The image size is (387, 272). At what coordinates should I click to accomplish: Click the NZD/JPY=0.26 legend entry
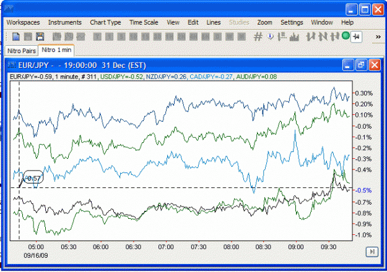tap(166, 77)
